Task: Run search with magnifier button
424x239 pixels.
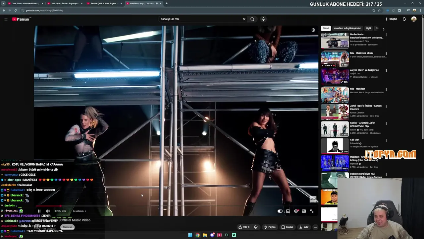Action: point(252,19)
